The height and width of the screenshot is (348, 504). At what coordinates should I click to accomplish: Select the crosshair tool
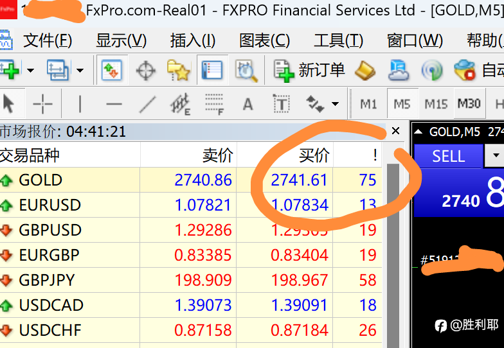coord(42,104)
